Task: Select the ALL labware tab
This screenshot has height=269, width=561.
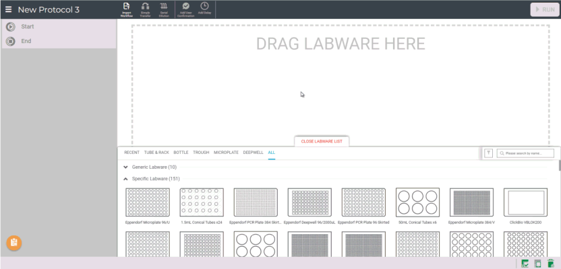Action: pos(272,153)
